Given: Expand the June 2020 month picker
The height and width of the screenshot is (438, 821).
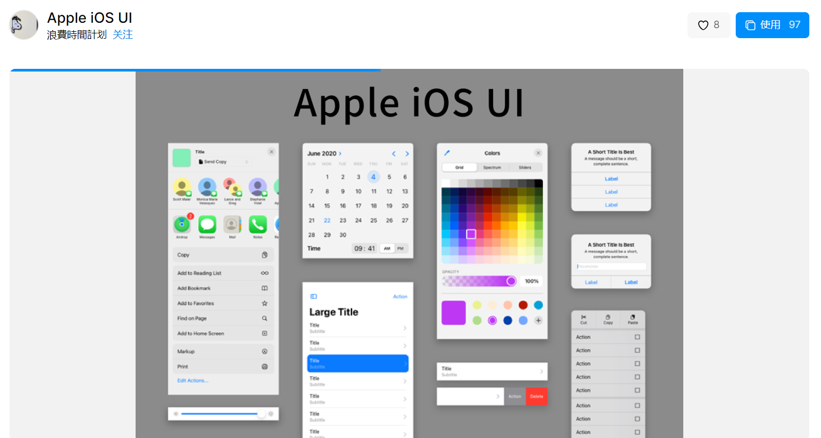Looking at the screenshot, I should pos(324,154).
